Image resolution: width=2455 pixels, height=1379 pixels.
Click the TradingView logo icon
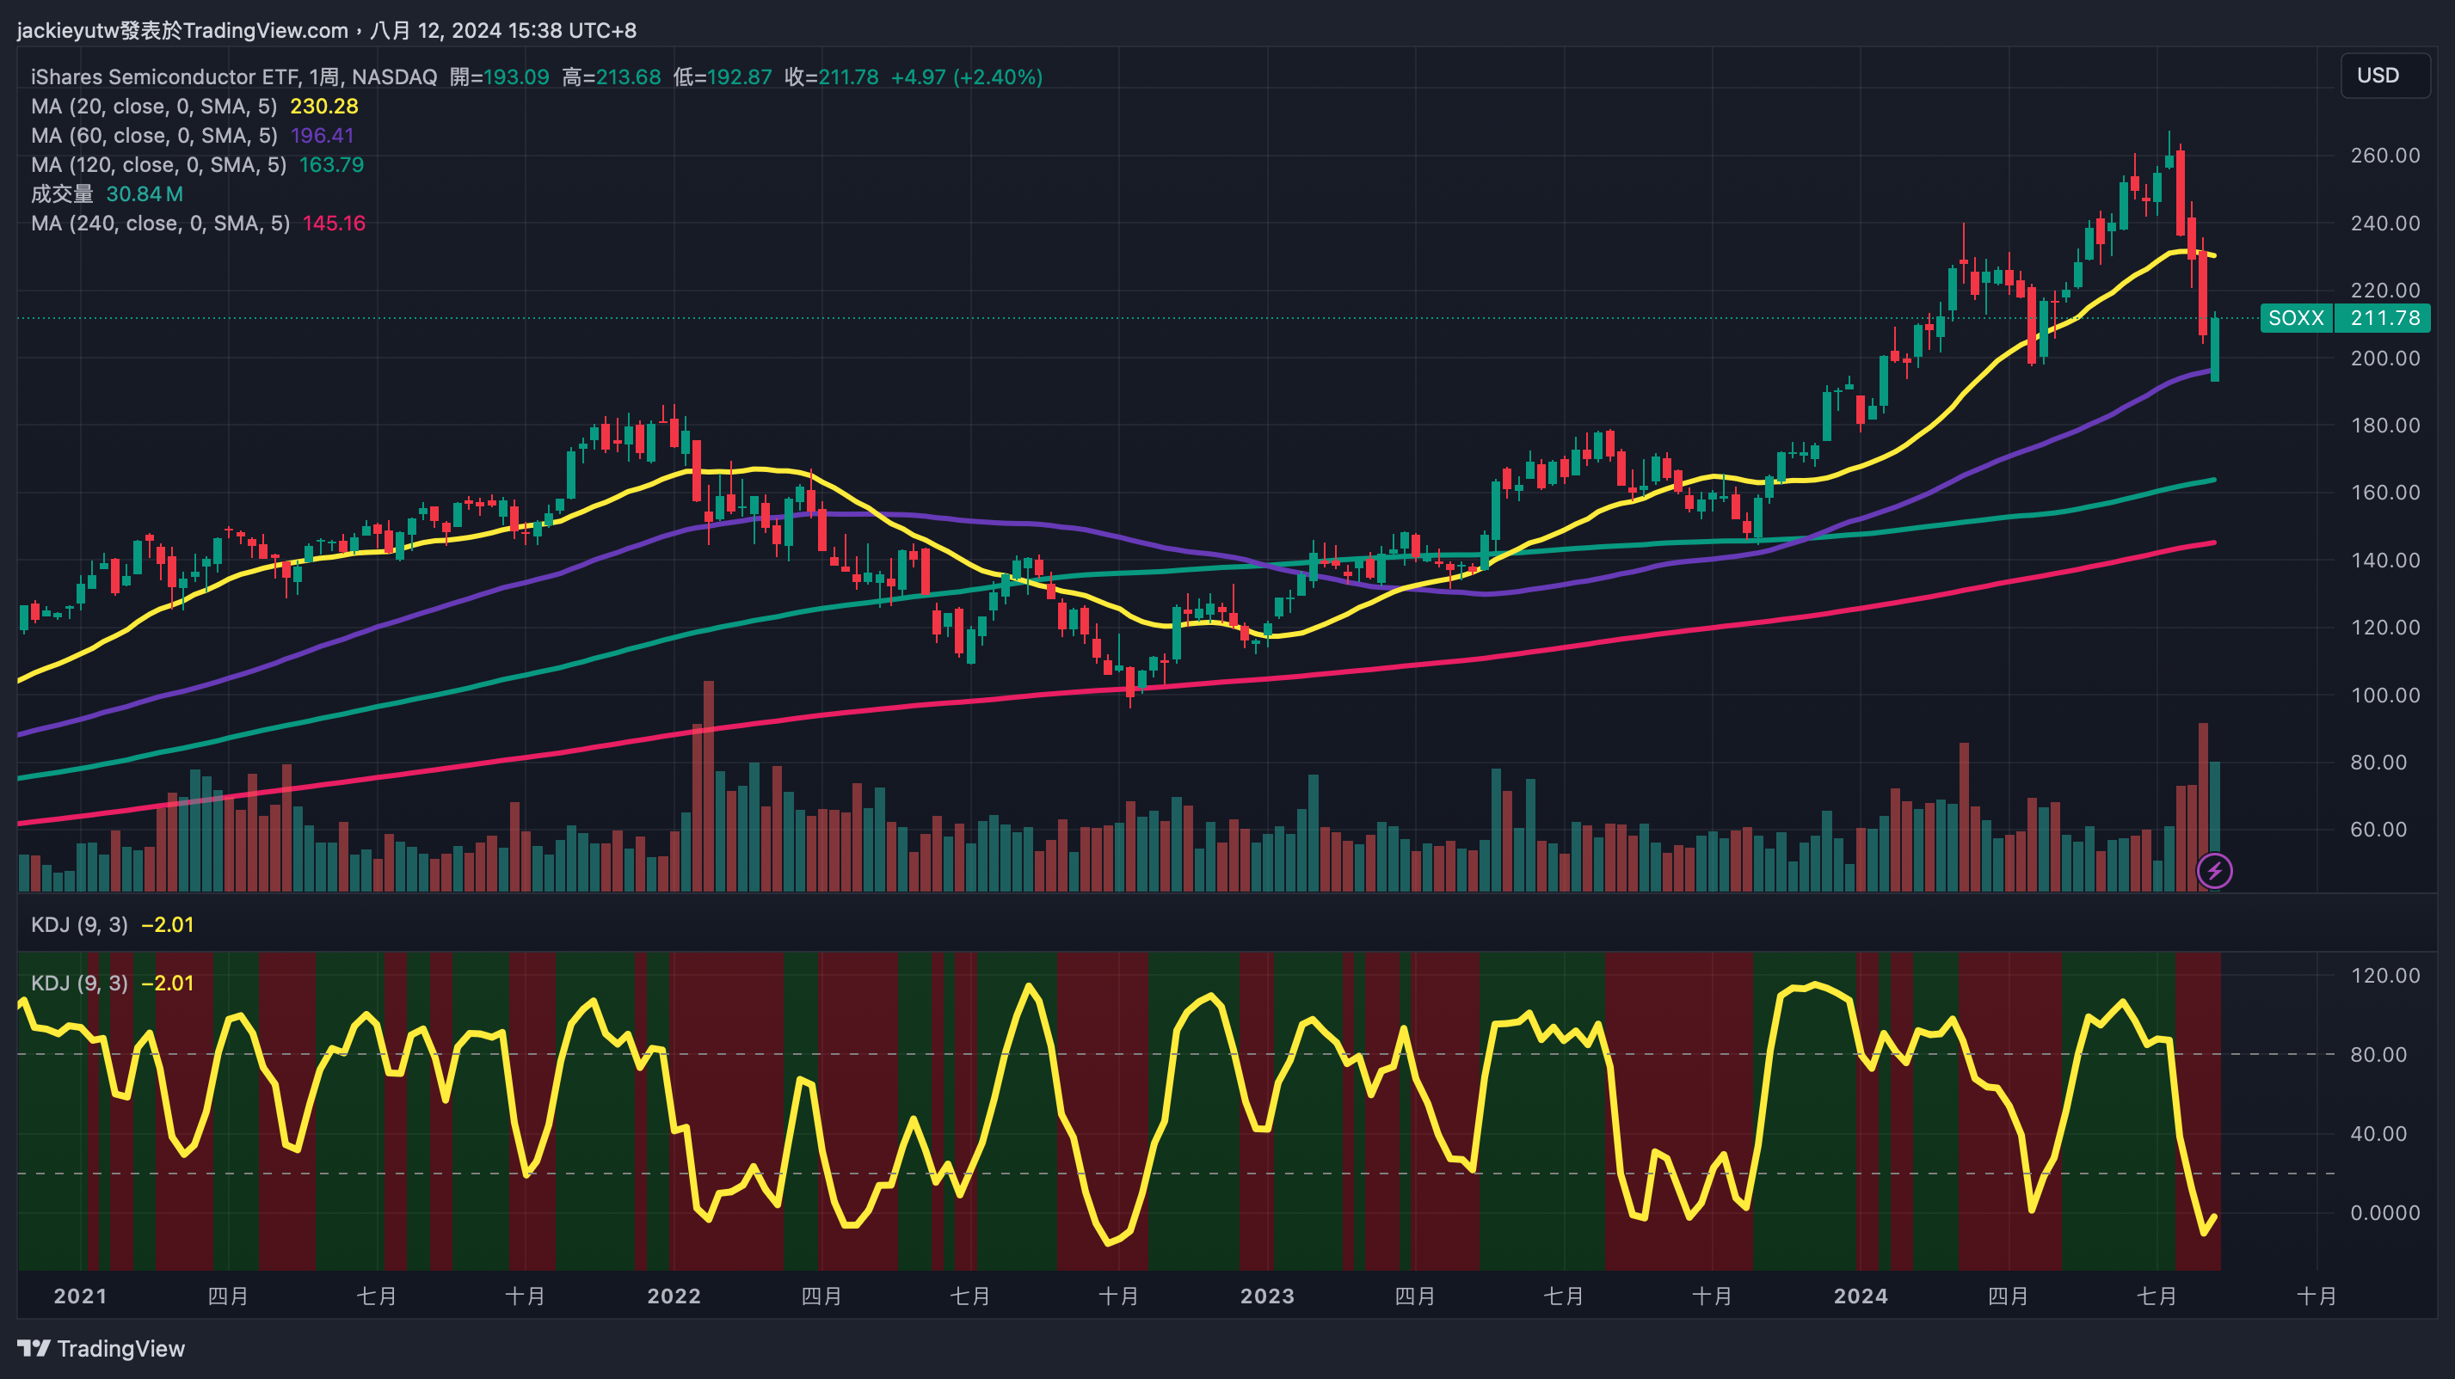tap(34, 1347)
